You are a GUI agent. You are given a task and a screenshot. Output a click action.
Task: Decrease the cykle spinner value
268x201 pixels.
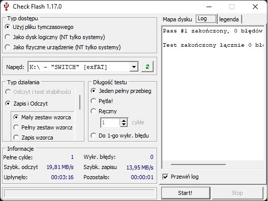click(124, 124)
